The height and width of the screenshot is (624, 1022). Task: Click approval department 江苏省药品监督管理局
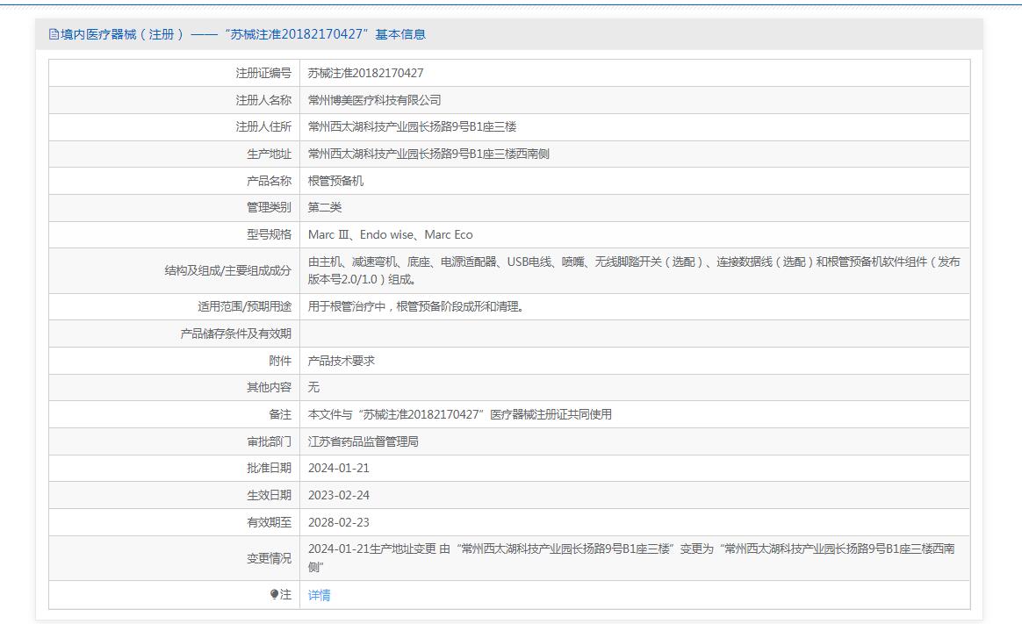coord(363,441)
